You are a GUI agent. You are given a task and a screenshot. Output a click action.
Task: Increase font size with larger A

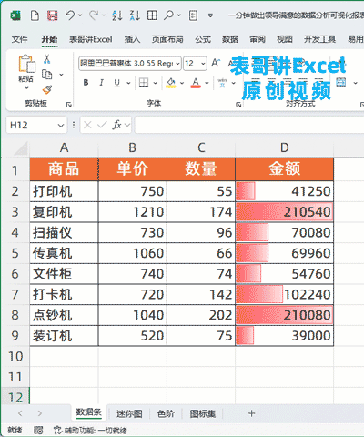point(216,63)
